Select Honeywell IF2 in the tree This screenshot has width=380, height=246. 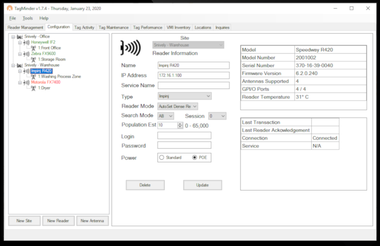tap(43, 42)
